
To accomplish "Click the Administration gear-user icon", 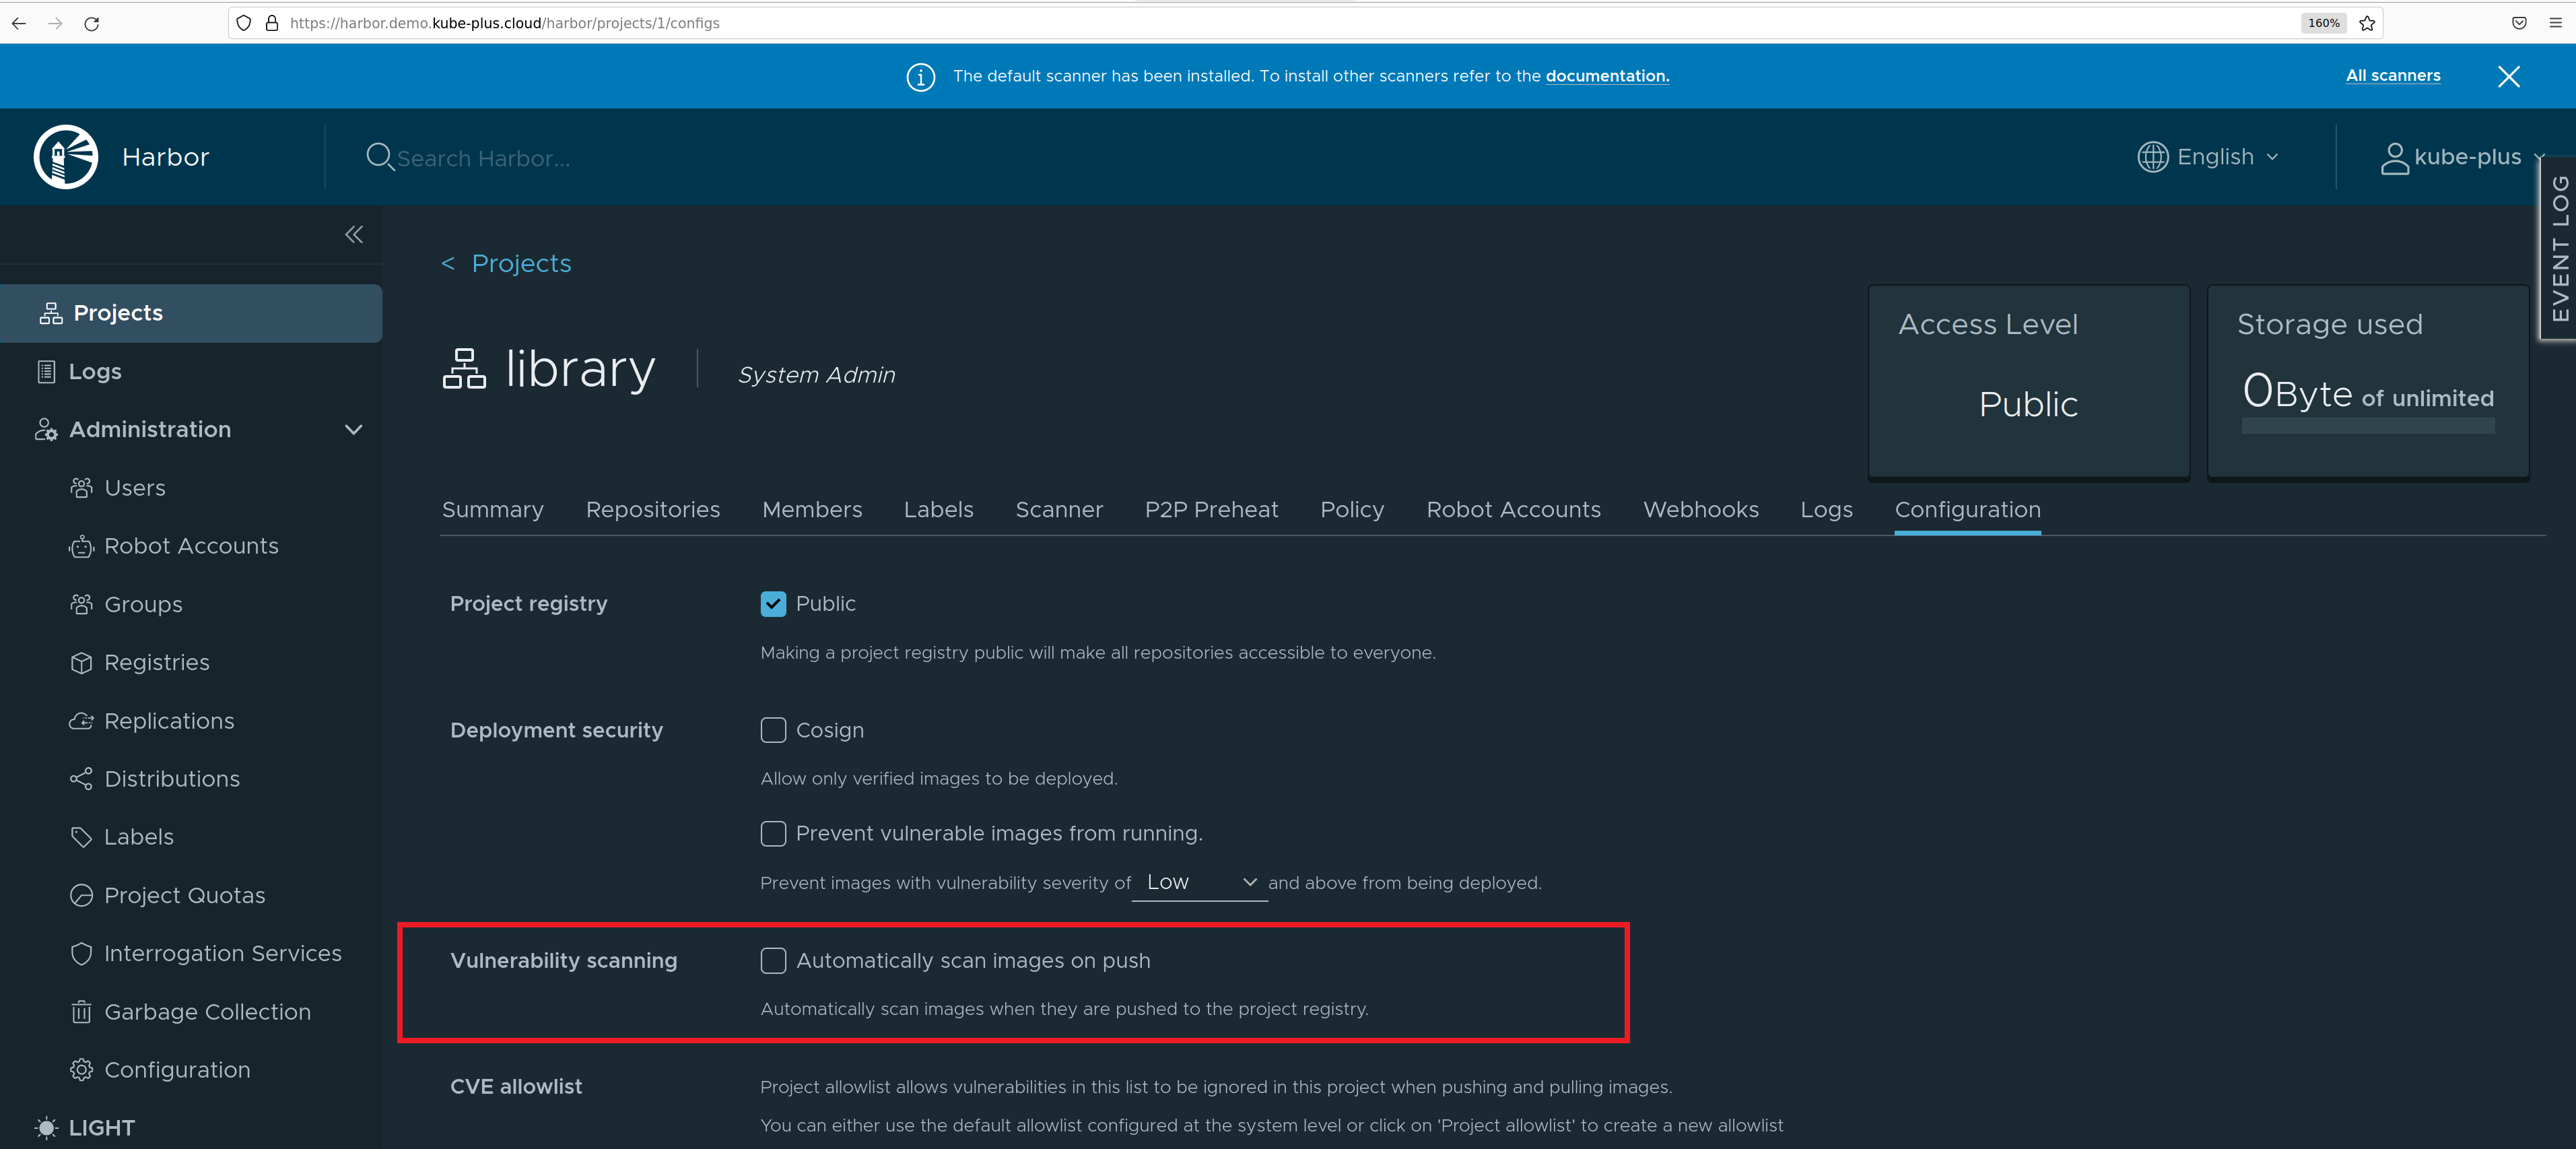I will (x=46, y=430).
